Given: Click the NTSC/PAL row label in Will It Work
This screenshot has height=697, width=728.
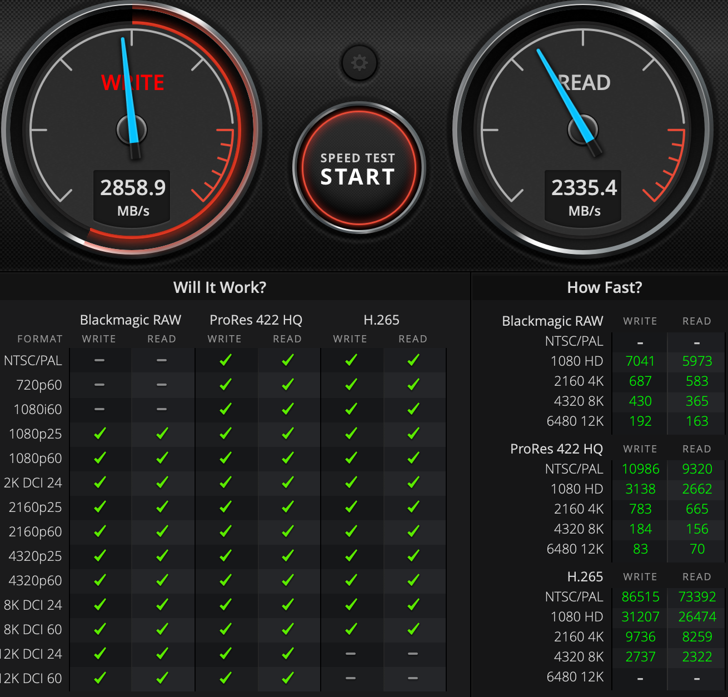Looking at the screenshot, I should pyautogui.click(x=33, y=361).
